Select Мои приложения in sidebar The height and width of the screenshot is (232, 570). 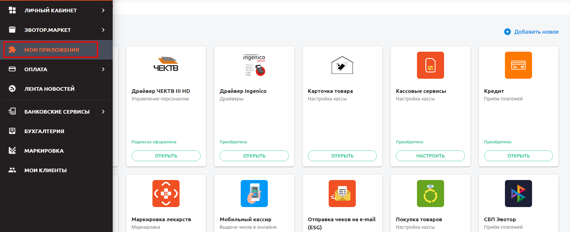pyautogui.click(x=56, y=50)
